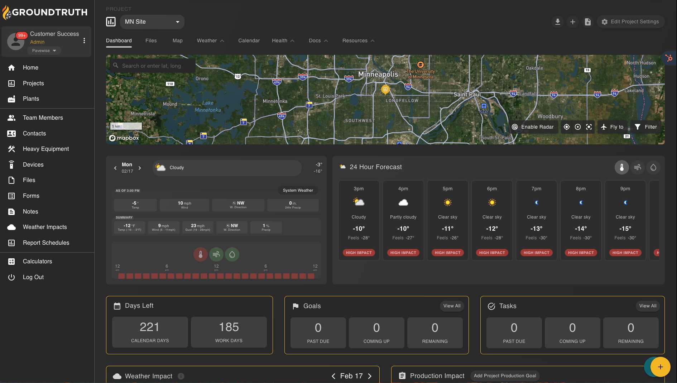The height and width of the screenshot is (383, 677).
Task: Click the red thermometer impact icon
Action: [x=201, y=254]
